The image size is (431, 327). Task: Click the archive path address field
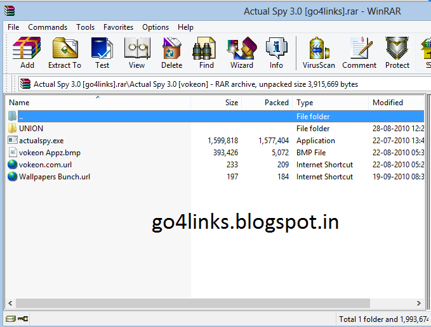(x=225, y=84)
